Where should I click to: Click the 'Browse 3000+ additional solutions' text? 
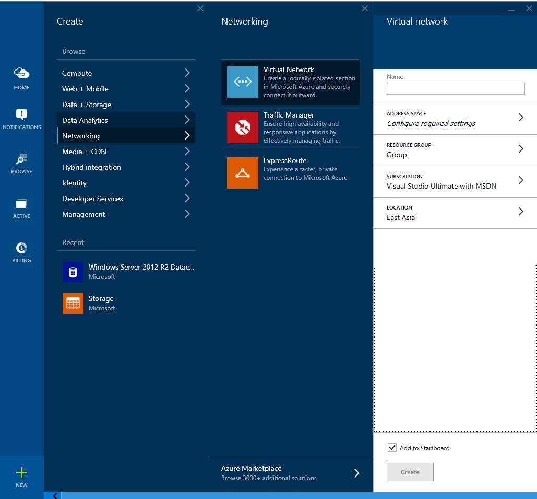tap(269, 478)
